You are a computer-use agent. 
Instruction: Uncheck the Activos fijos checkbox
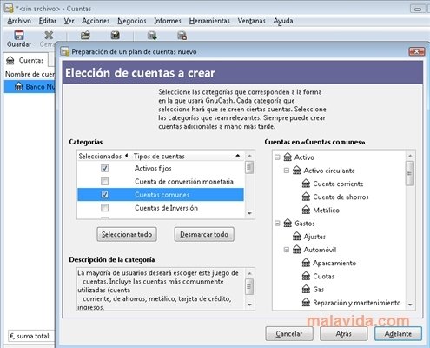coord(104,168)
